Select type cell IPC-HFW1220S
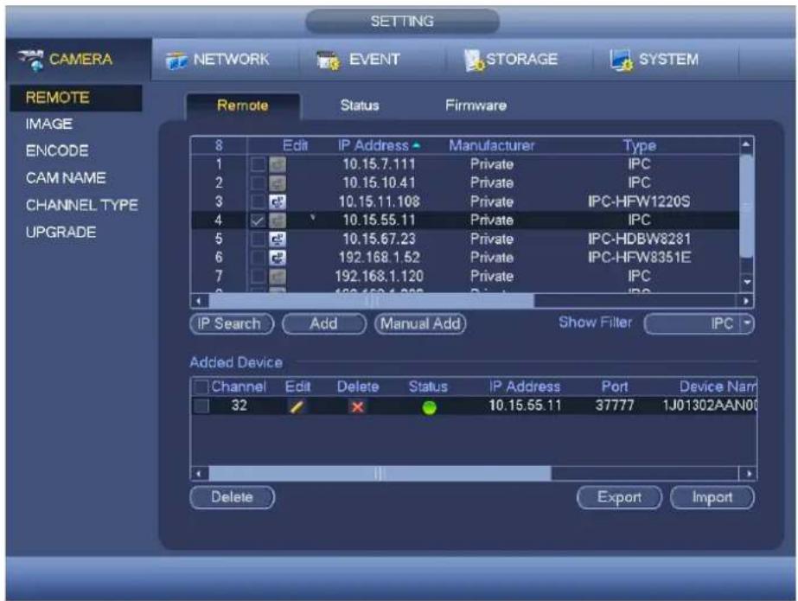Viewport: 798px width, 601px height. (x=639, y=201)
